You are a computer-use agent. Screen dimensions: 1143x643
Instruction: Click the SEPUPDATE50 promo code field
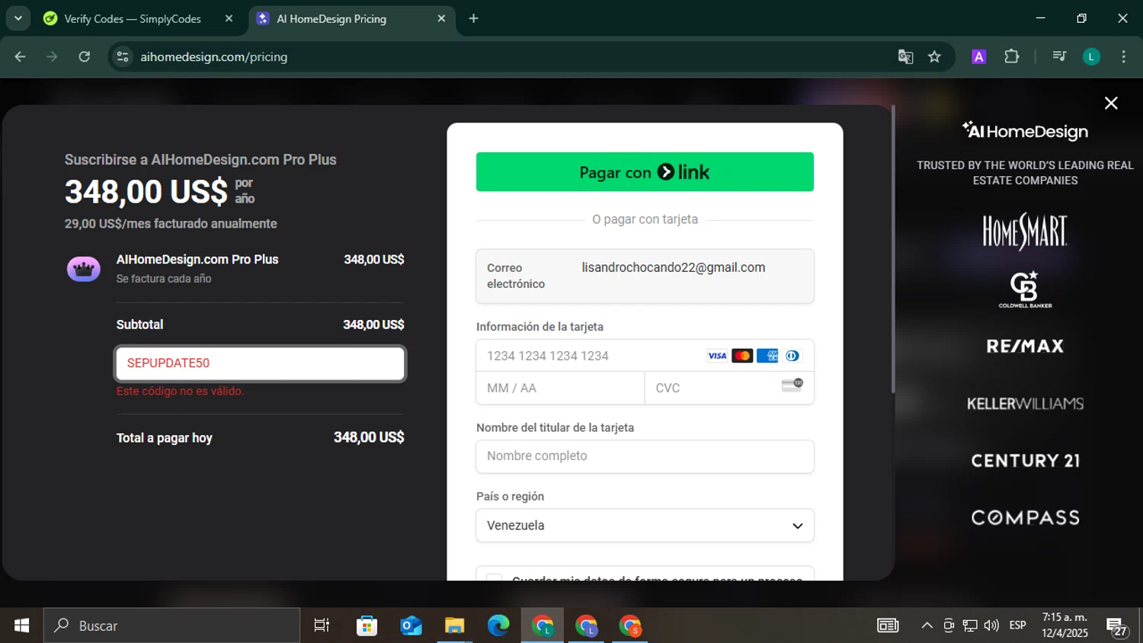coord(260,363)
